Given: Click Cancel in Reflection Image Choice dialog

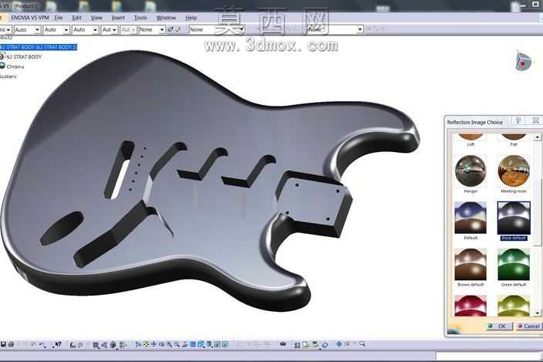Looking at the screenshot, I should [x=528, y=326].
